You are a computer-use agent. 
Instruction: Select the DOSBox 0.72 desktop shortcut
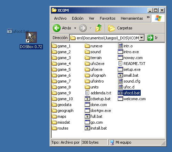(x=31, y=40)
